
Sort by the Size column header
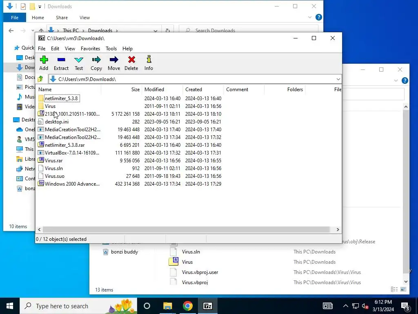pos(122,90)
